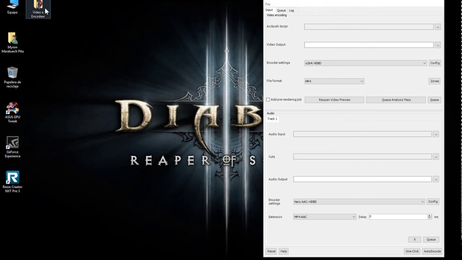This screenshot has width=462, height=260.
Task: Click the Audio Output text field
Action: coord(362,179)
